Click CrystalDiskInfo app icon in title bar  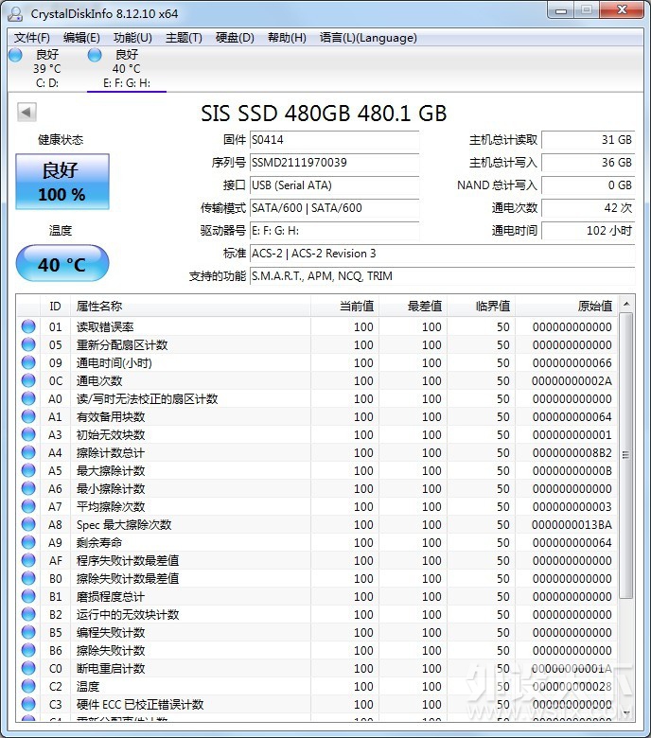(x=15, y=13)
